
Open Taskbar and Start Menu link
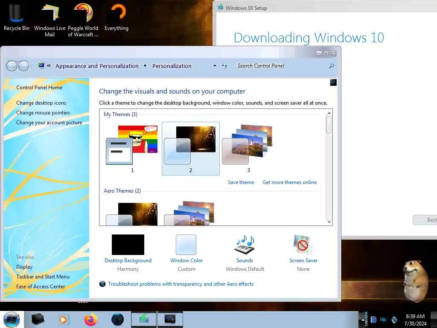tap(43, 276)
